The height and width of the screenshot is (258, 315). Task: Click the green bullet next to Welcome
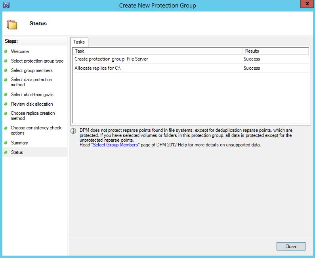[6, 51]
